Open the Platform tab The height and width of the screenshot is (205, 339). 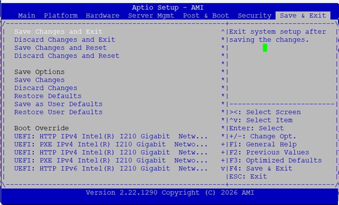(x=61, y=16)
